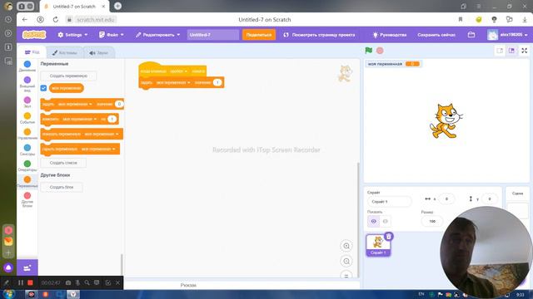Pause the iTop screen recording
The width and height of the screenshot is (533, 299).
[x=21, y=282]
